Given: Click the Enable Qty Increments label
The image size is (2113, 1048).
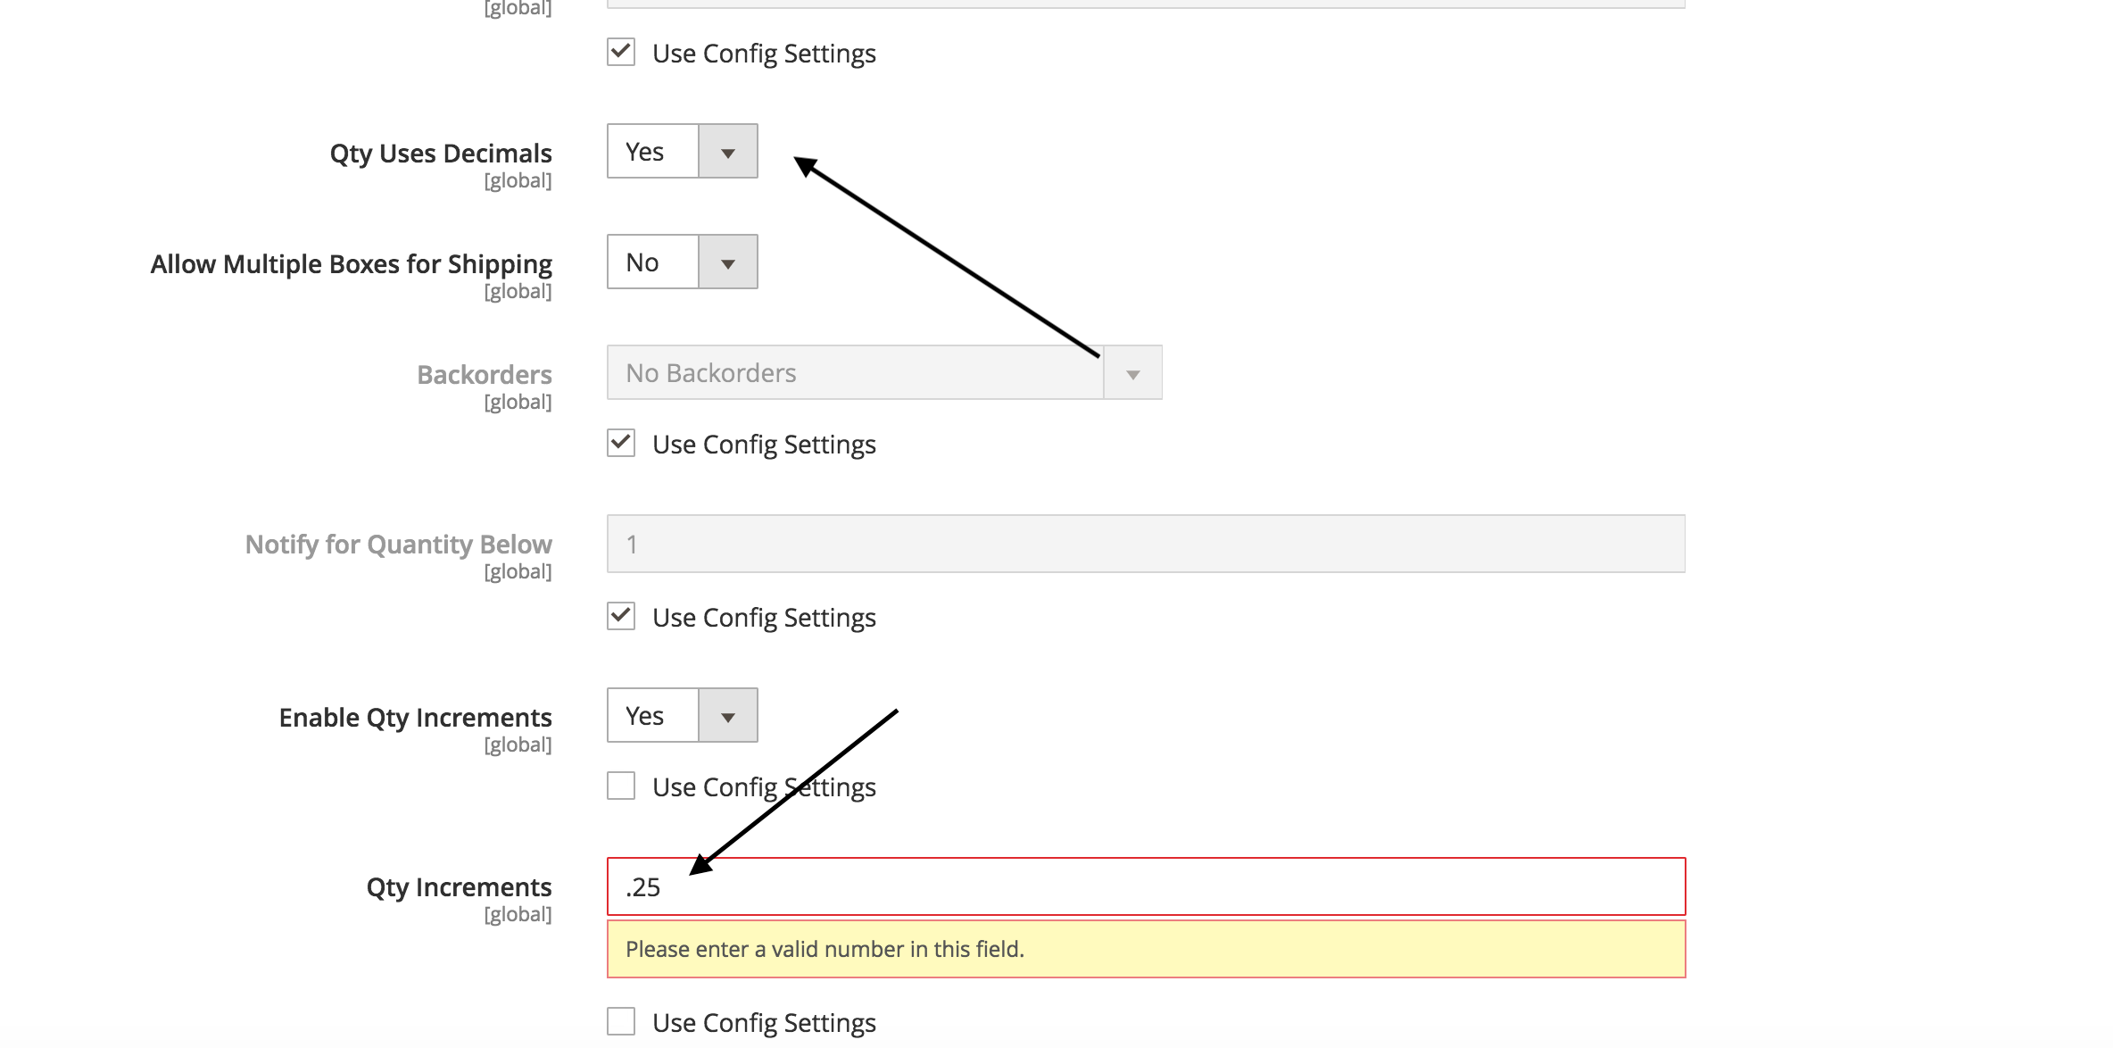Looking at the screenshot, I should tap(415, 718).
